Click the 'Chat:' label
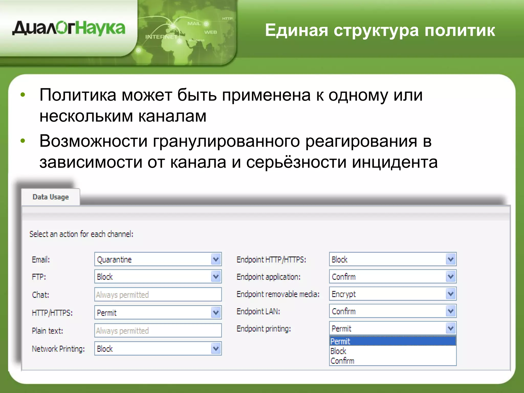This screenshot has width=524, height=393. 40,295
